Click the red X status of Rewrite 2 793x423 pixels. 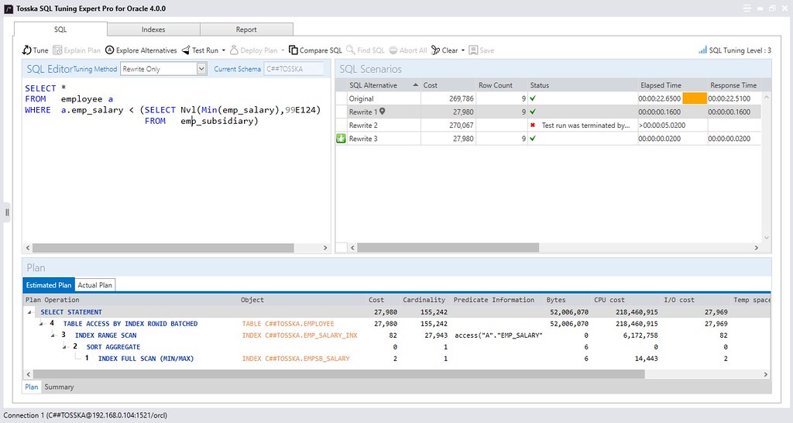tap(533, 125)
